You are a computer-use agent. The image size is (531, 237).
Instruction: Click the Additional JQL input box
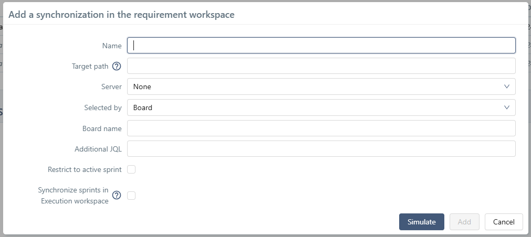(320, 149)
